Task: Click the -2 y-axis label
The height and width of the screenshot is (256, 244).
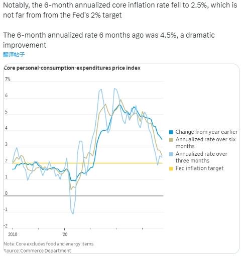Action: coord(6,226)
